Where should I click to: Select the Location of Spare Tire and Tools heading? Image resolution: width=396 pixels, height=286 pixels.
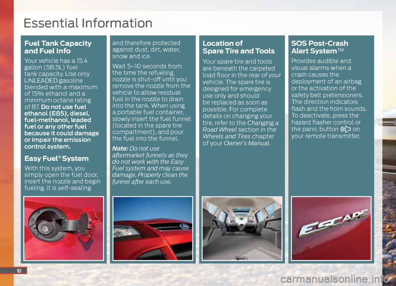(x=238, y=47)
